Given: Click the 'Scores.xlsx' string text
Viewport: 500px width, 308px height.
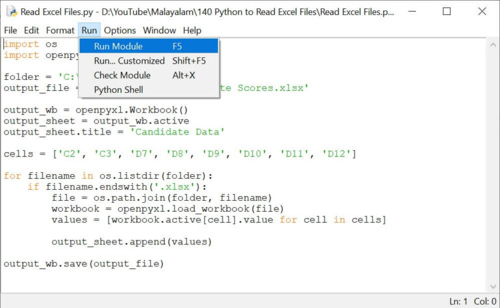Looking at the screenshot, I should pyautogui.click(x=273, y=88).
